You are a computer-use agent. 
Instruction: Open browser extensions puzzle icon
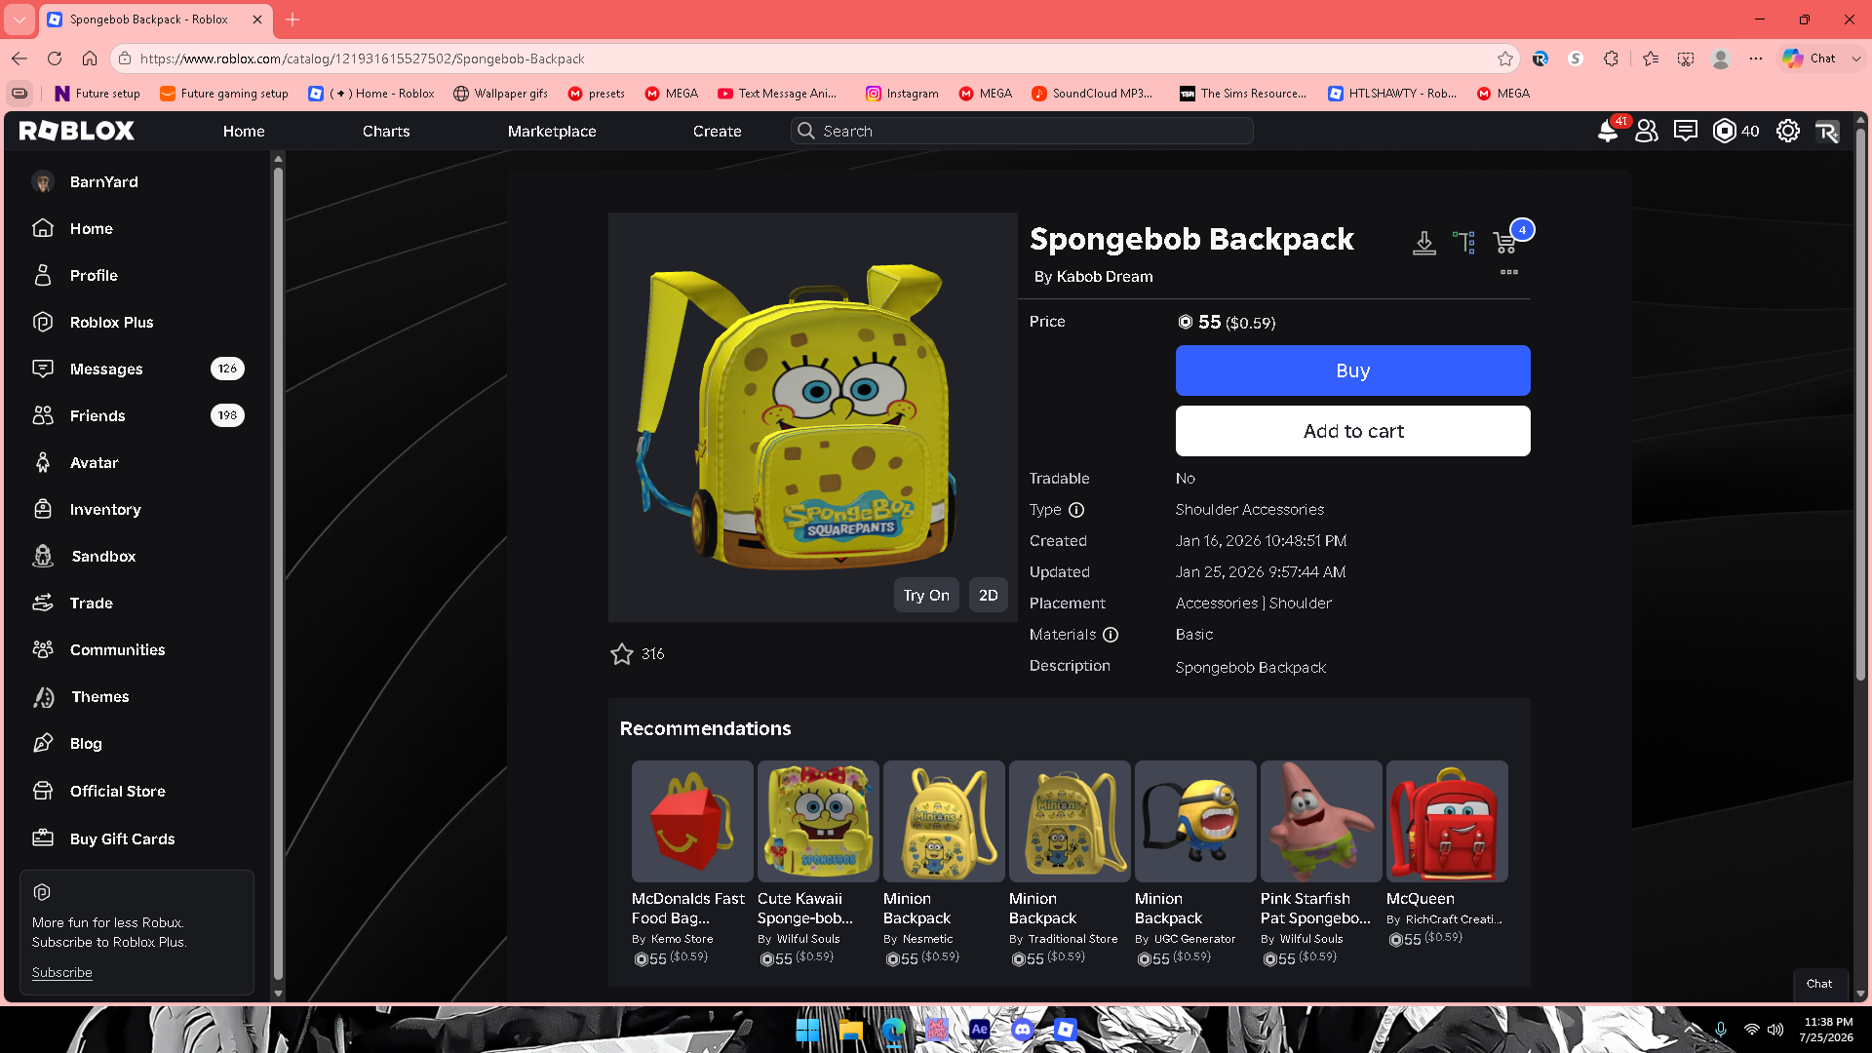point(1611,58)
